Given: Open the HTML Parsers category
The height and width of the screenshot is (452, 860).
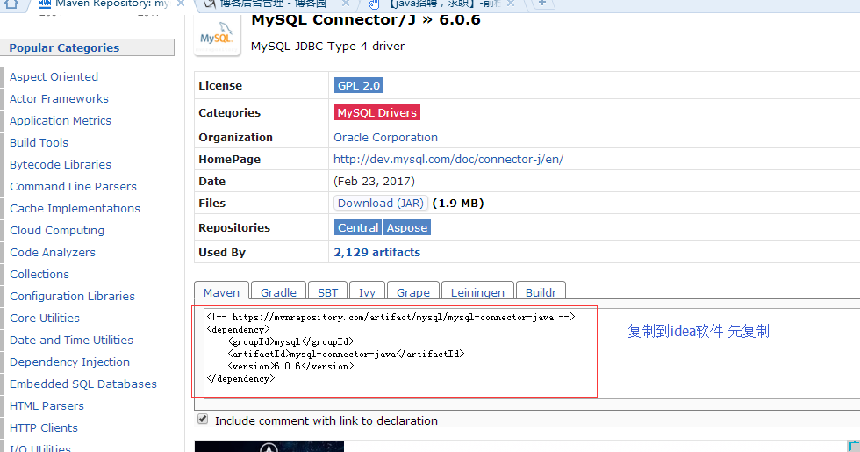Looking at the screenshot, I should point(47,405).
